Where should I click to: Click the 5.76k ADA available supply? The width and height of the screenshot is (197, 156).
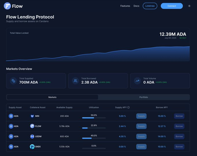point(64,126)
